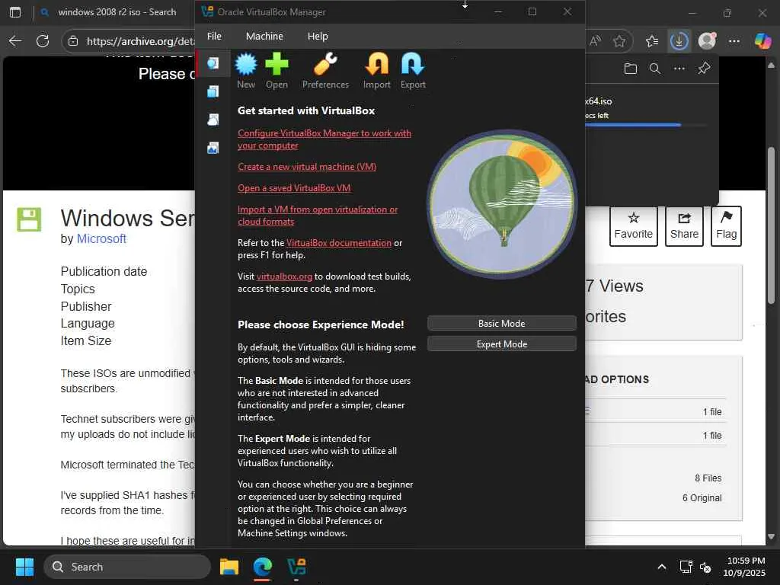Screen dimensions: 780x585
Task: Click the taskbar Search box
Action: (127, 567)
